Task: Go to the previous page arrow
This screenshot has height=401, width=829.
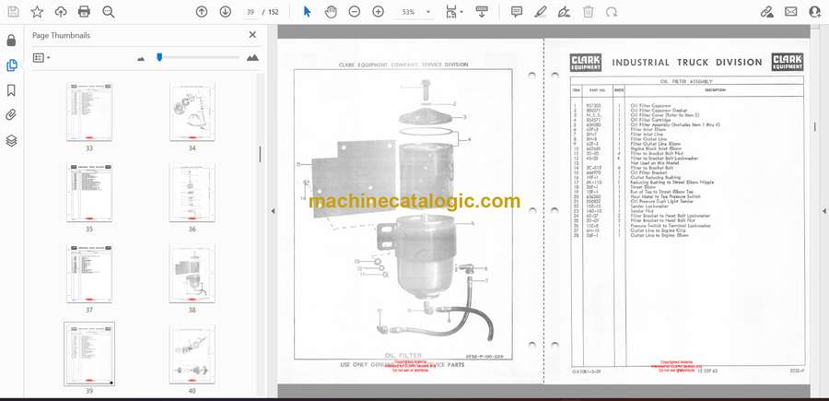Action: point(202,12)
